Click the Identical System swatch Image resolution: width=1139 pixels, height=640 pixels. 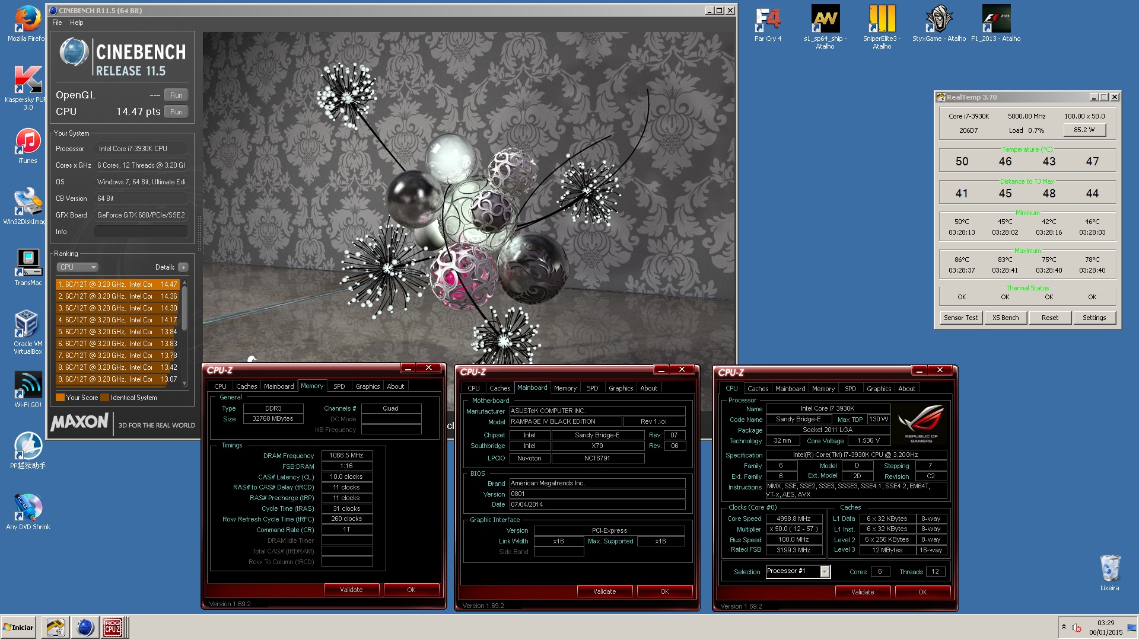click(x=105, y=398)
